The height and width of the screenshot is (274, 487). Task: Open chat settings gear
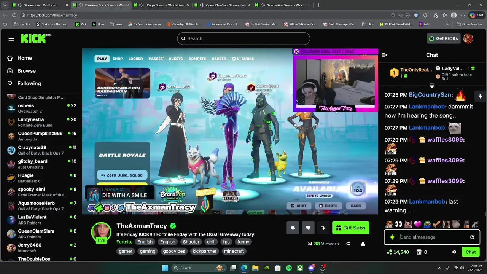[x=454, y=252]
